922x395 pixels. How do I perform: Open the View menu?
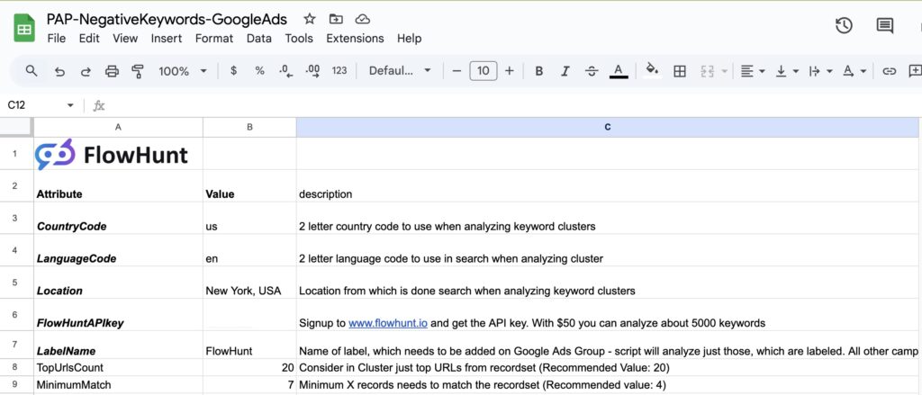(125, 38)
